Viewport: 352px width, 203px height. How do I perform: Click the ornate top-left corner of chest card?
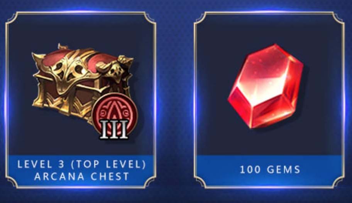[12, 18]
